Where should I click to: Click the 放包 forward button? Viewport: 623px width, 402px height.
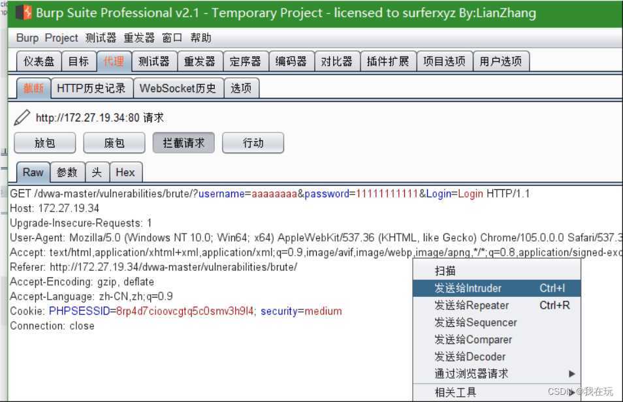[45, 143]
